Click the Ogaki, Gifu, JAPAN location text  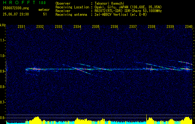coord(128,7)
